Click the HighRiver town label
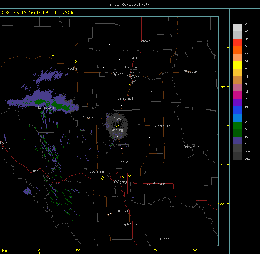Screen dimensions: 260x254 130,224
